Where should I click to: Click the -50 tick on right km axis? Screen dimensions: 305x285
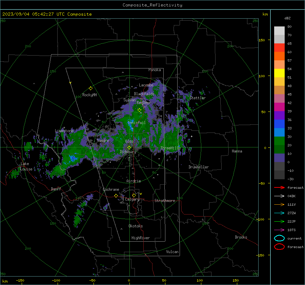(x=262, y=183)
